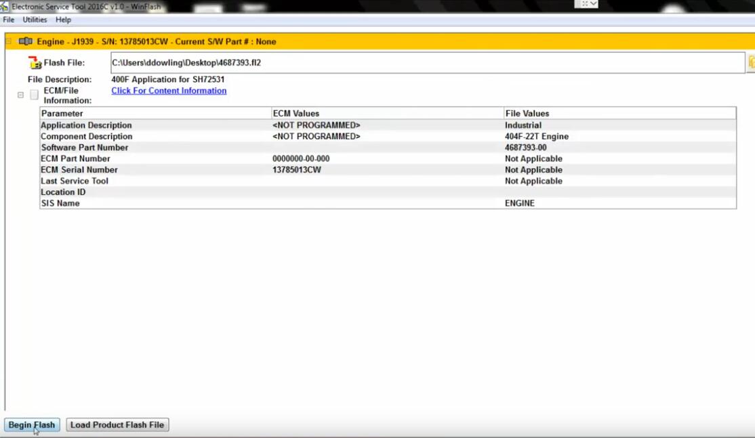755x438 pixels.
Task: Click the 13785013CW serial number cell in table
Action: coord(297,170)
